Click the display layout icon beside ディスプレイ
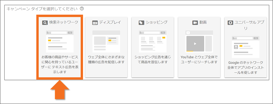 coord(95,23)
